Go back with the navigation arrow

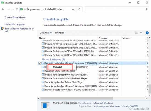[x=3, y=9]
